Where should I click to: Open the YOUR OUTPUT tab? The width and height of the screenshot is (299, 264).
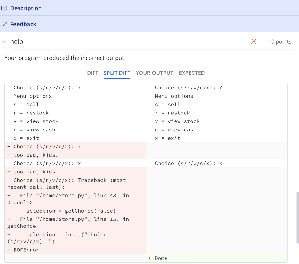(x=154, y=73)
